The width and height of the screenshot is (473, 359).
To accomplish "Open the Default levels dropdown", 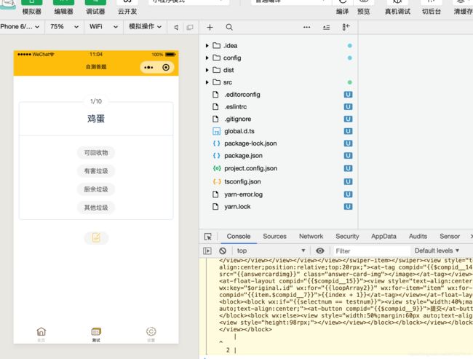I will pyautogui.click(x=437, y=250).
